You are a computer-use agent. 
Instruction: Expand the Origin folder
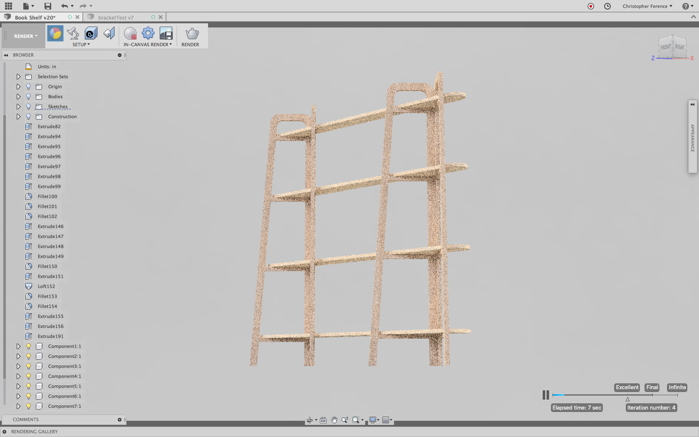click(18, 87)
